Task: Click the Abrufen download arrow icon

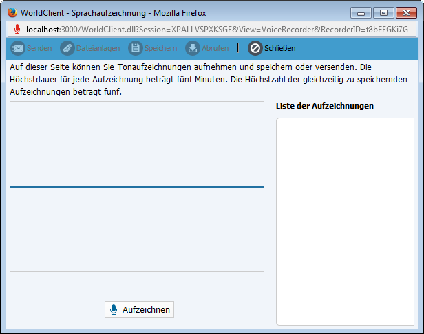Action: pos(192,48)
